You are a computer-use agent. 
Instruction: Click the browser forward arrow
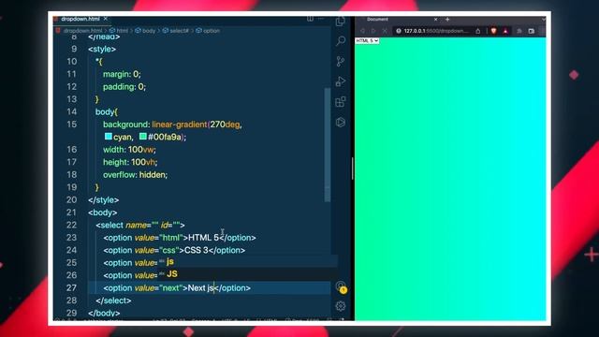click(373, 31)
